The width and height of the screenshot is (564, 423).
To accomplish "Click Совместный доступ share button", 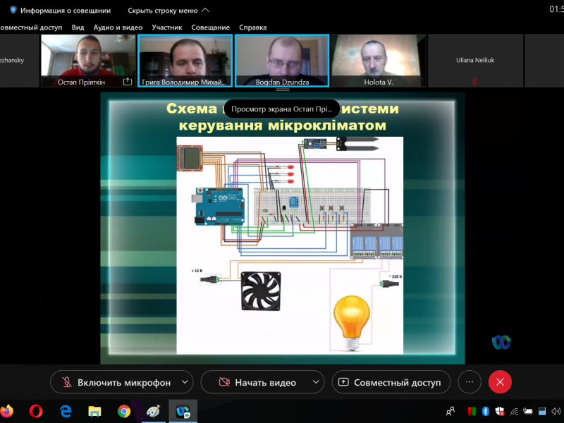I will pos(391,382).
